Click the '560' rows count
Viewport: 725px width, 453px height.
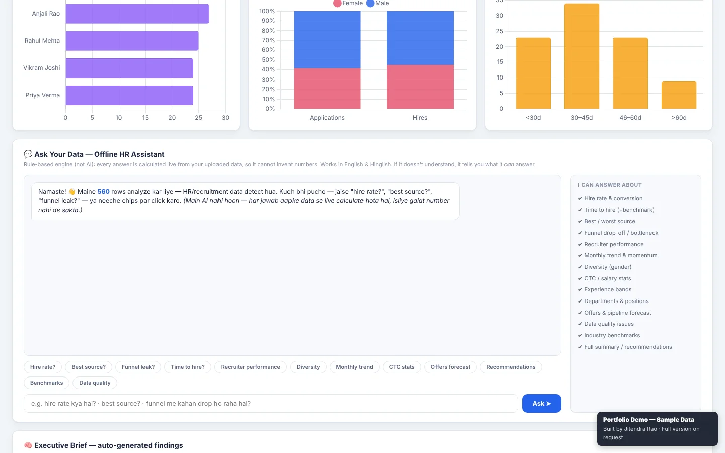(x=104, y=192)
